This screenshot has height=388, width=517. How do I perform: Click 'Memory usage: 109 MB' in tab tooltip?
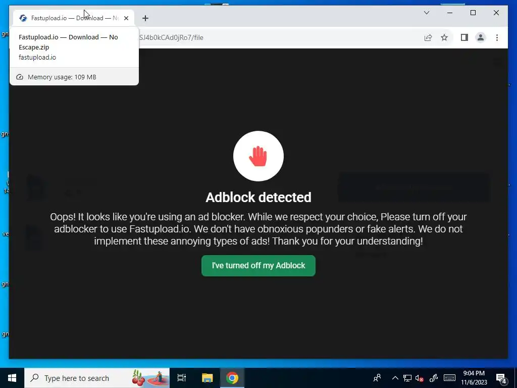(62, 77)
